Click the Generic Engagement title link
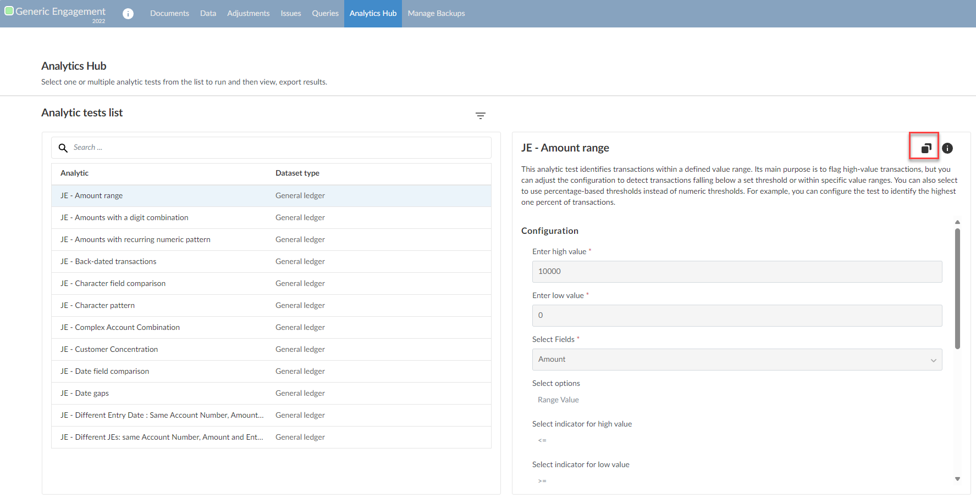The height and width of the screenshot is (499, 976). tap(60, 11)
